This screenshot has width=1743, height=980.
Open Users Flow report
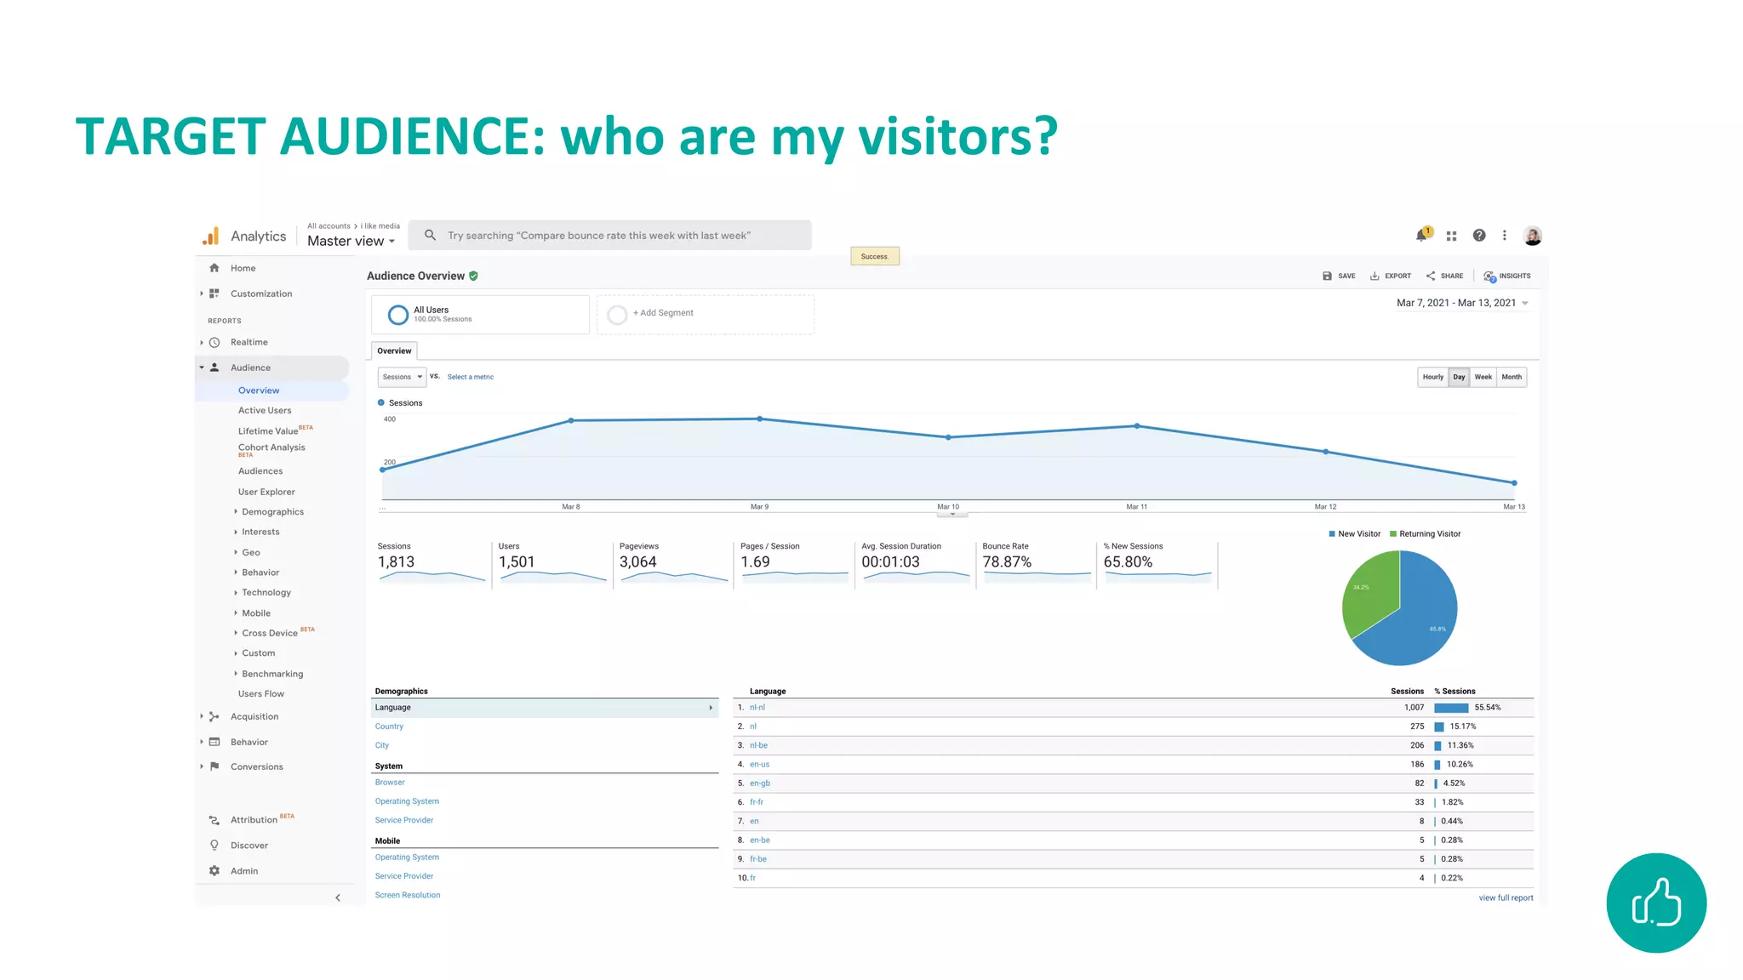pos(261,693)
